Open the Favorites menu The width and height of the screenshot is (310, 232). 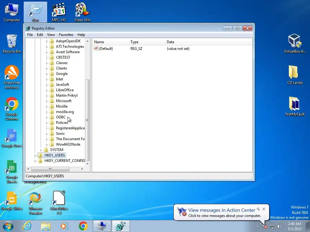[x=66, y=35]
